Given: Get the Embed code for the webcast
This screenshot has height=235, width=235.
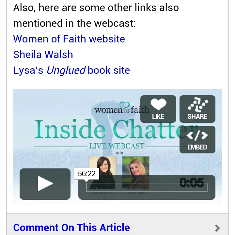Looking at the screenshot, I should tap(197, 140).
